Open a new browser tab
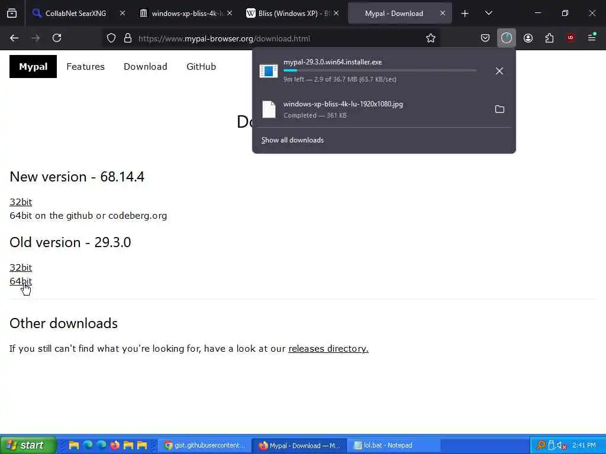Screen dimensions: 606x454 pos(465,14)
